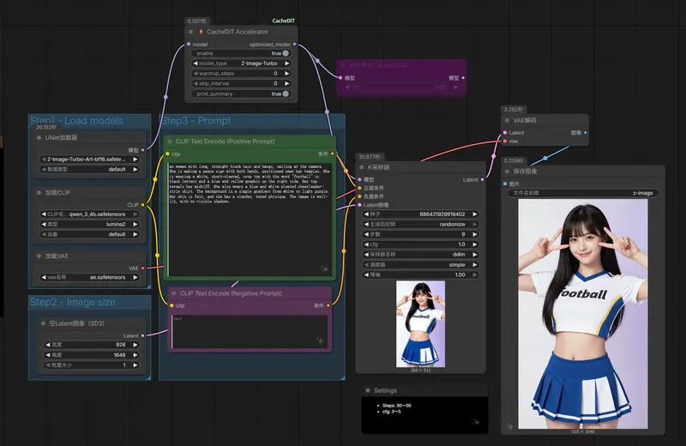Viewport: 686px width, 446px height.
Task: Collapse the 加载VAE node
Action: tap(39, 256)
